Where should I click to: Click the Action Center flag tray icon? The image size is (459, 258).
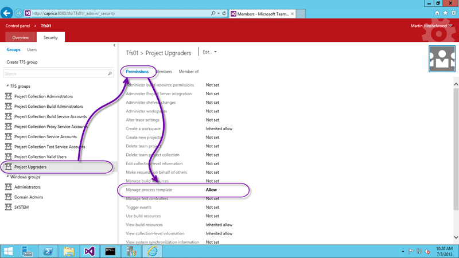tap(411, 251)
